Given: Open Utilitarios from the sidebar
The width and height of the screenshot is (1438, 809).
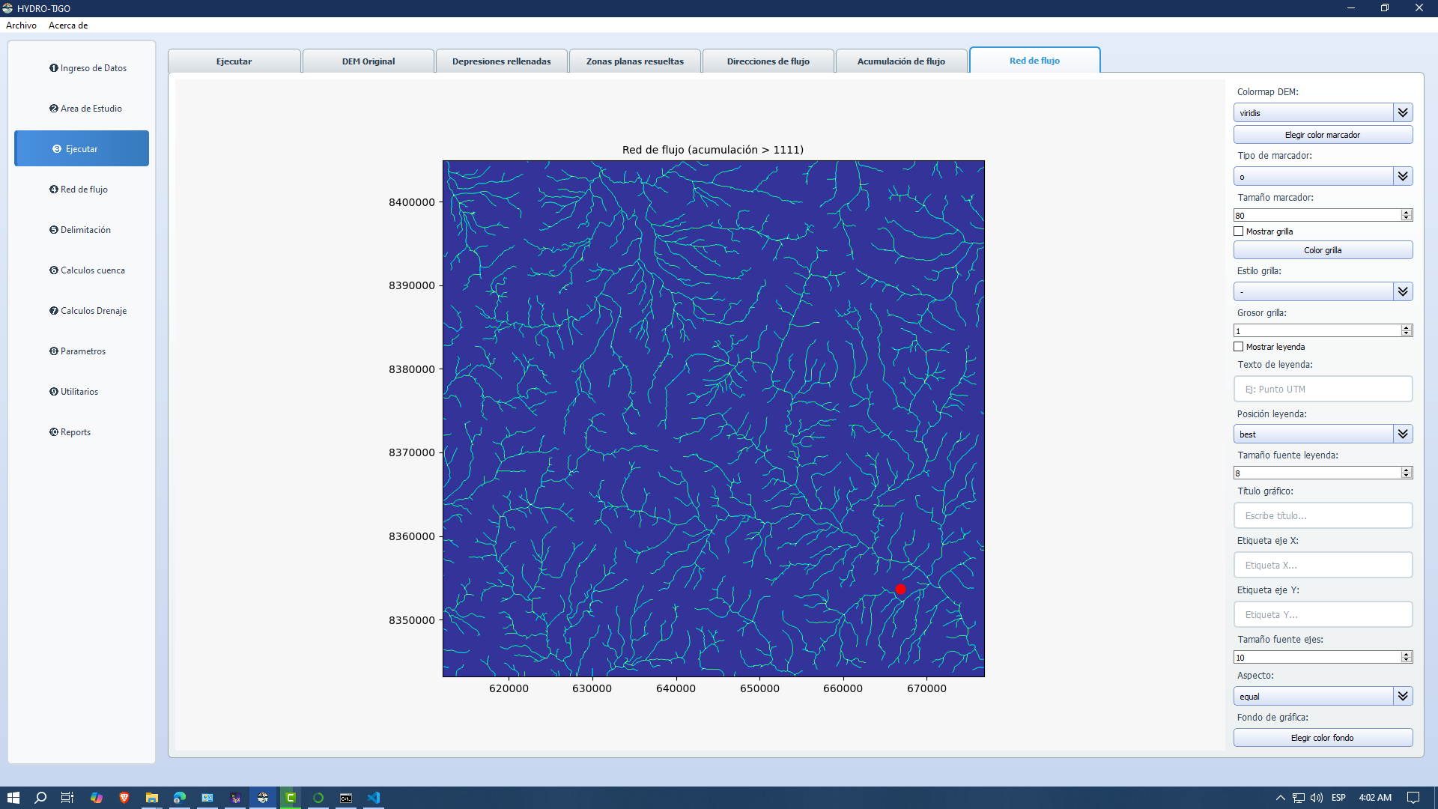Looking at the screenshot, I should pyautogui.click(x=73, y=392).
